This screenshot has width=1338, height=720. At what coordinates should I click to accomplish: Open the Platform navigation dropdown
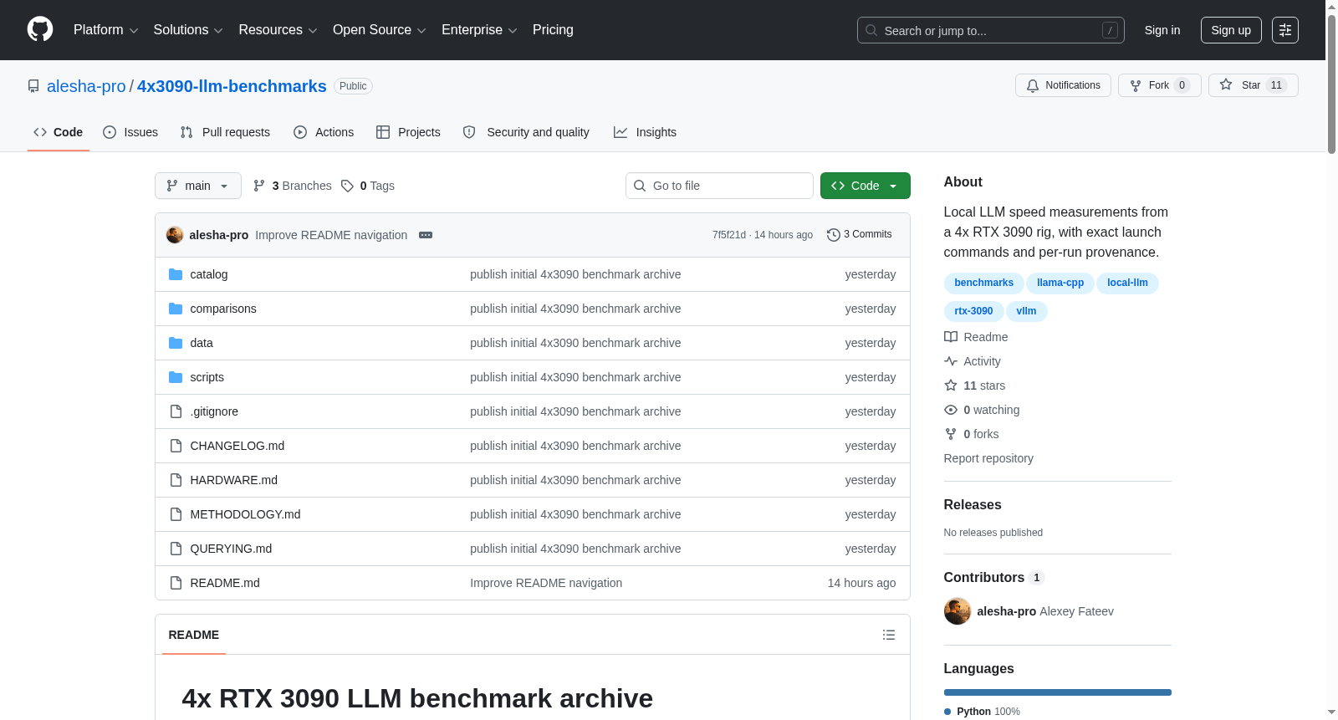coord(106,30)
